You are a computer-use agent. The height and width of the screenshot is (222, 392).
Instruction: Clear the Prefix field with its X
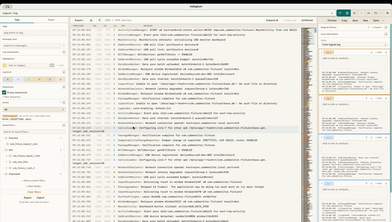pos(385,45)
